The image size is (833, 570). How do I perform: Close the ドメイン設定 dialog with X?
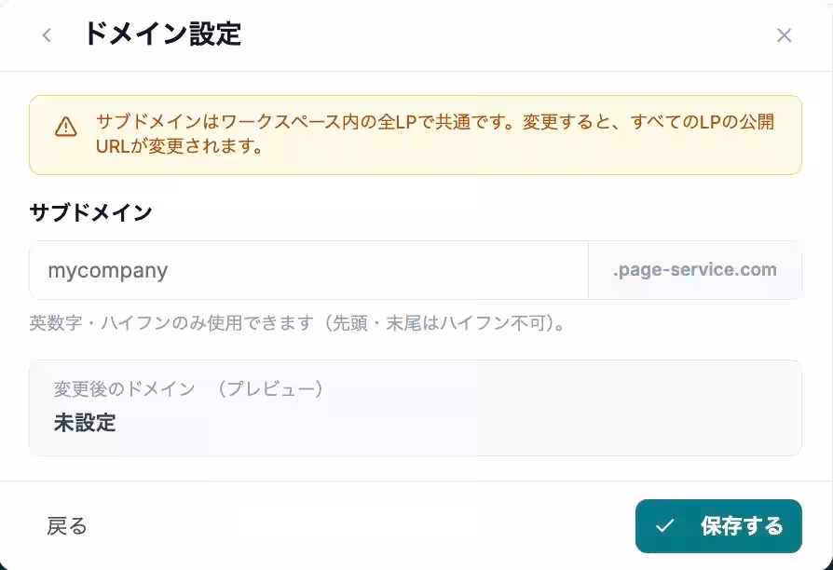(x=784, y=35)
